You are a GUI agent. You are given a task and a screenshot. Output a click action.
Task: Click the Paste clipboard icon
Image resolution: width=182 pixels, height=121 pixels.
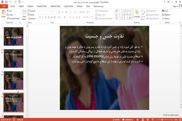tap(3, 12)
